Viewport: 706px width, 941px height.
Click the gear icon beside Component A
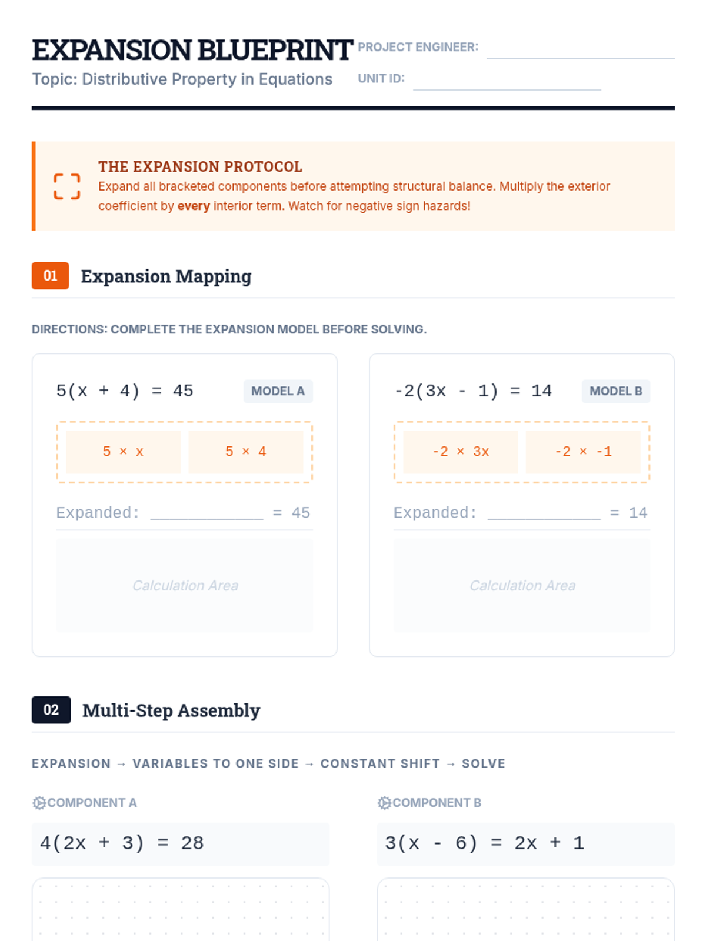click(x=39, y=803)
